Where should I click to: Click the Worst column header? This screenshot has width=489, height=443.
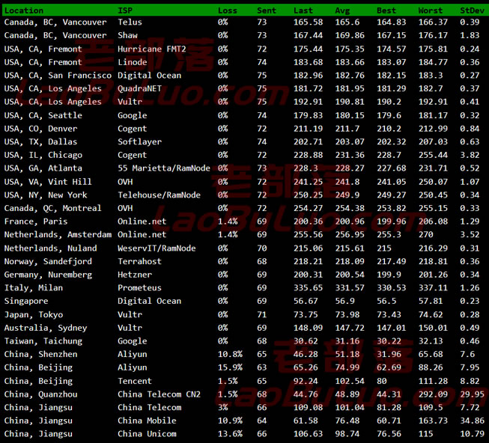click(430, 10)
